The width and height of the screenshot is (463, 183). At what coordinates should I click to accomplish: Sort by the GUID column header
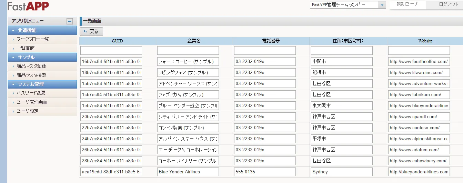118,41
